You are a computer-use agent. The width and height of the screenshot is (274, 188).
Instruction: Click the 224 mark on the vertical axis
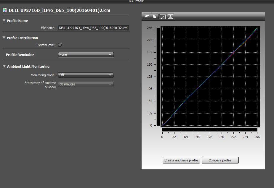coord(150,40)
